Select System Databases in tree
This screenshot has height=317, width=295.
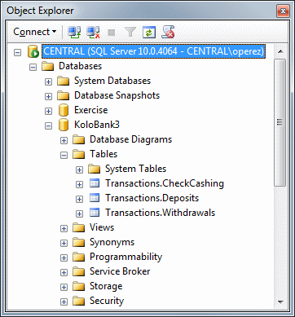click(112, 81)
